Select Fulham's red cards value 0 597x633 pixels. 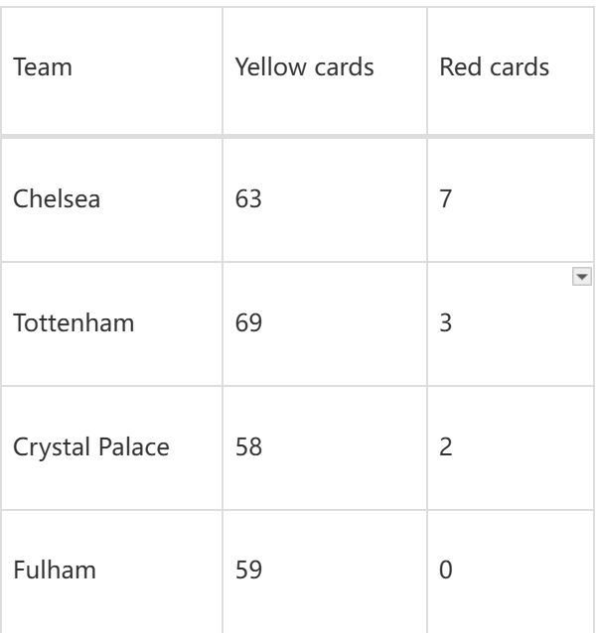[446, 572]
